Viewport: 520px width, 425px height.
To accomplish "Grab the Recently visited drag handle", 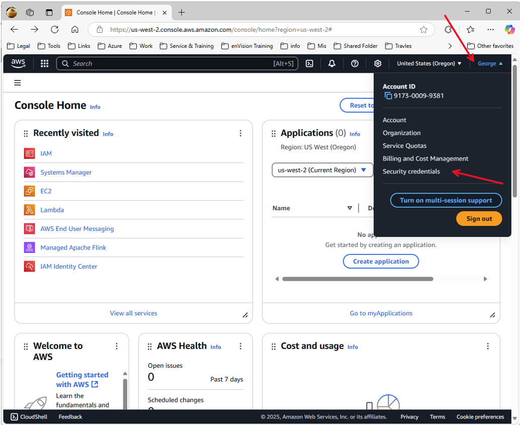I will (26, 134).
